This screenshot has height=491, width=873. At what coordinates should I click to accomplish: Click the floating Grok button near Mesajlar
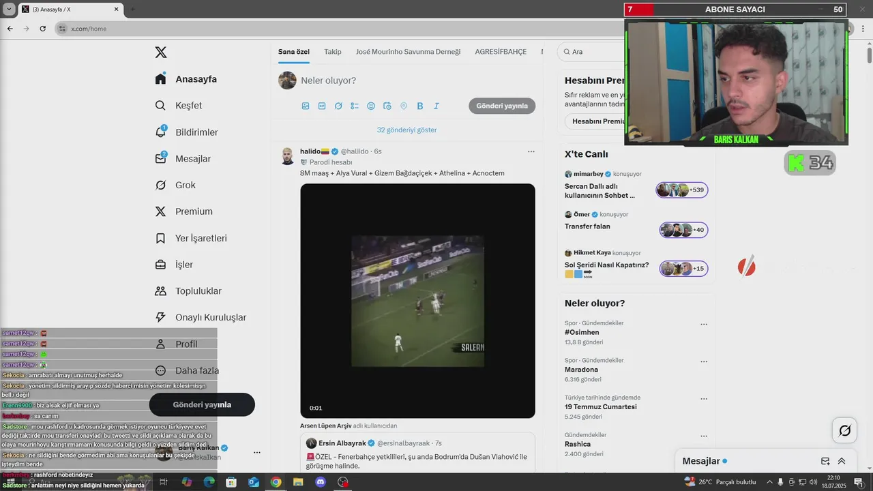coord(844,430)
